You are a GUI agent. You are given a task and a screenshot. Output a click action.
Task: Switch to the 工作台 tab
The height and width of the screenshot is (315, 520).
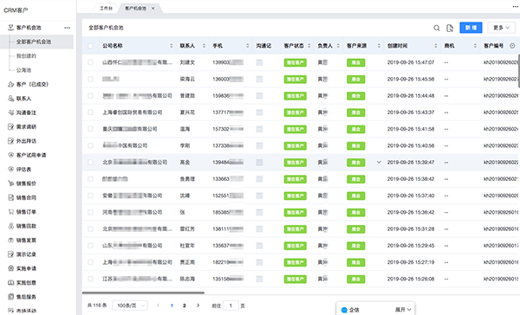pyautogui.click(x=106, y=9)
